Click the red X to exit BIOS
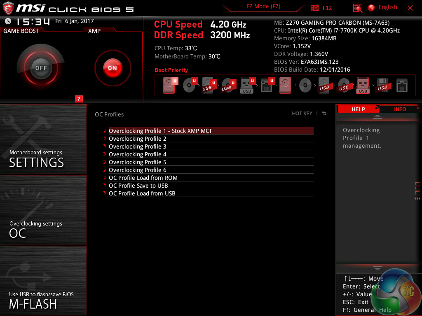Screen dimensions: 422x316 coord(410,8)
